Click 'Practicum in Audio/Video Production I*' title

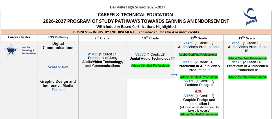[x=199, y=68]
